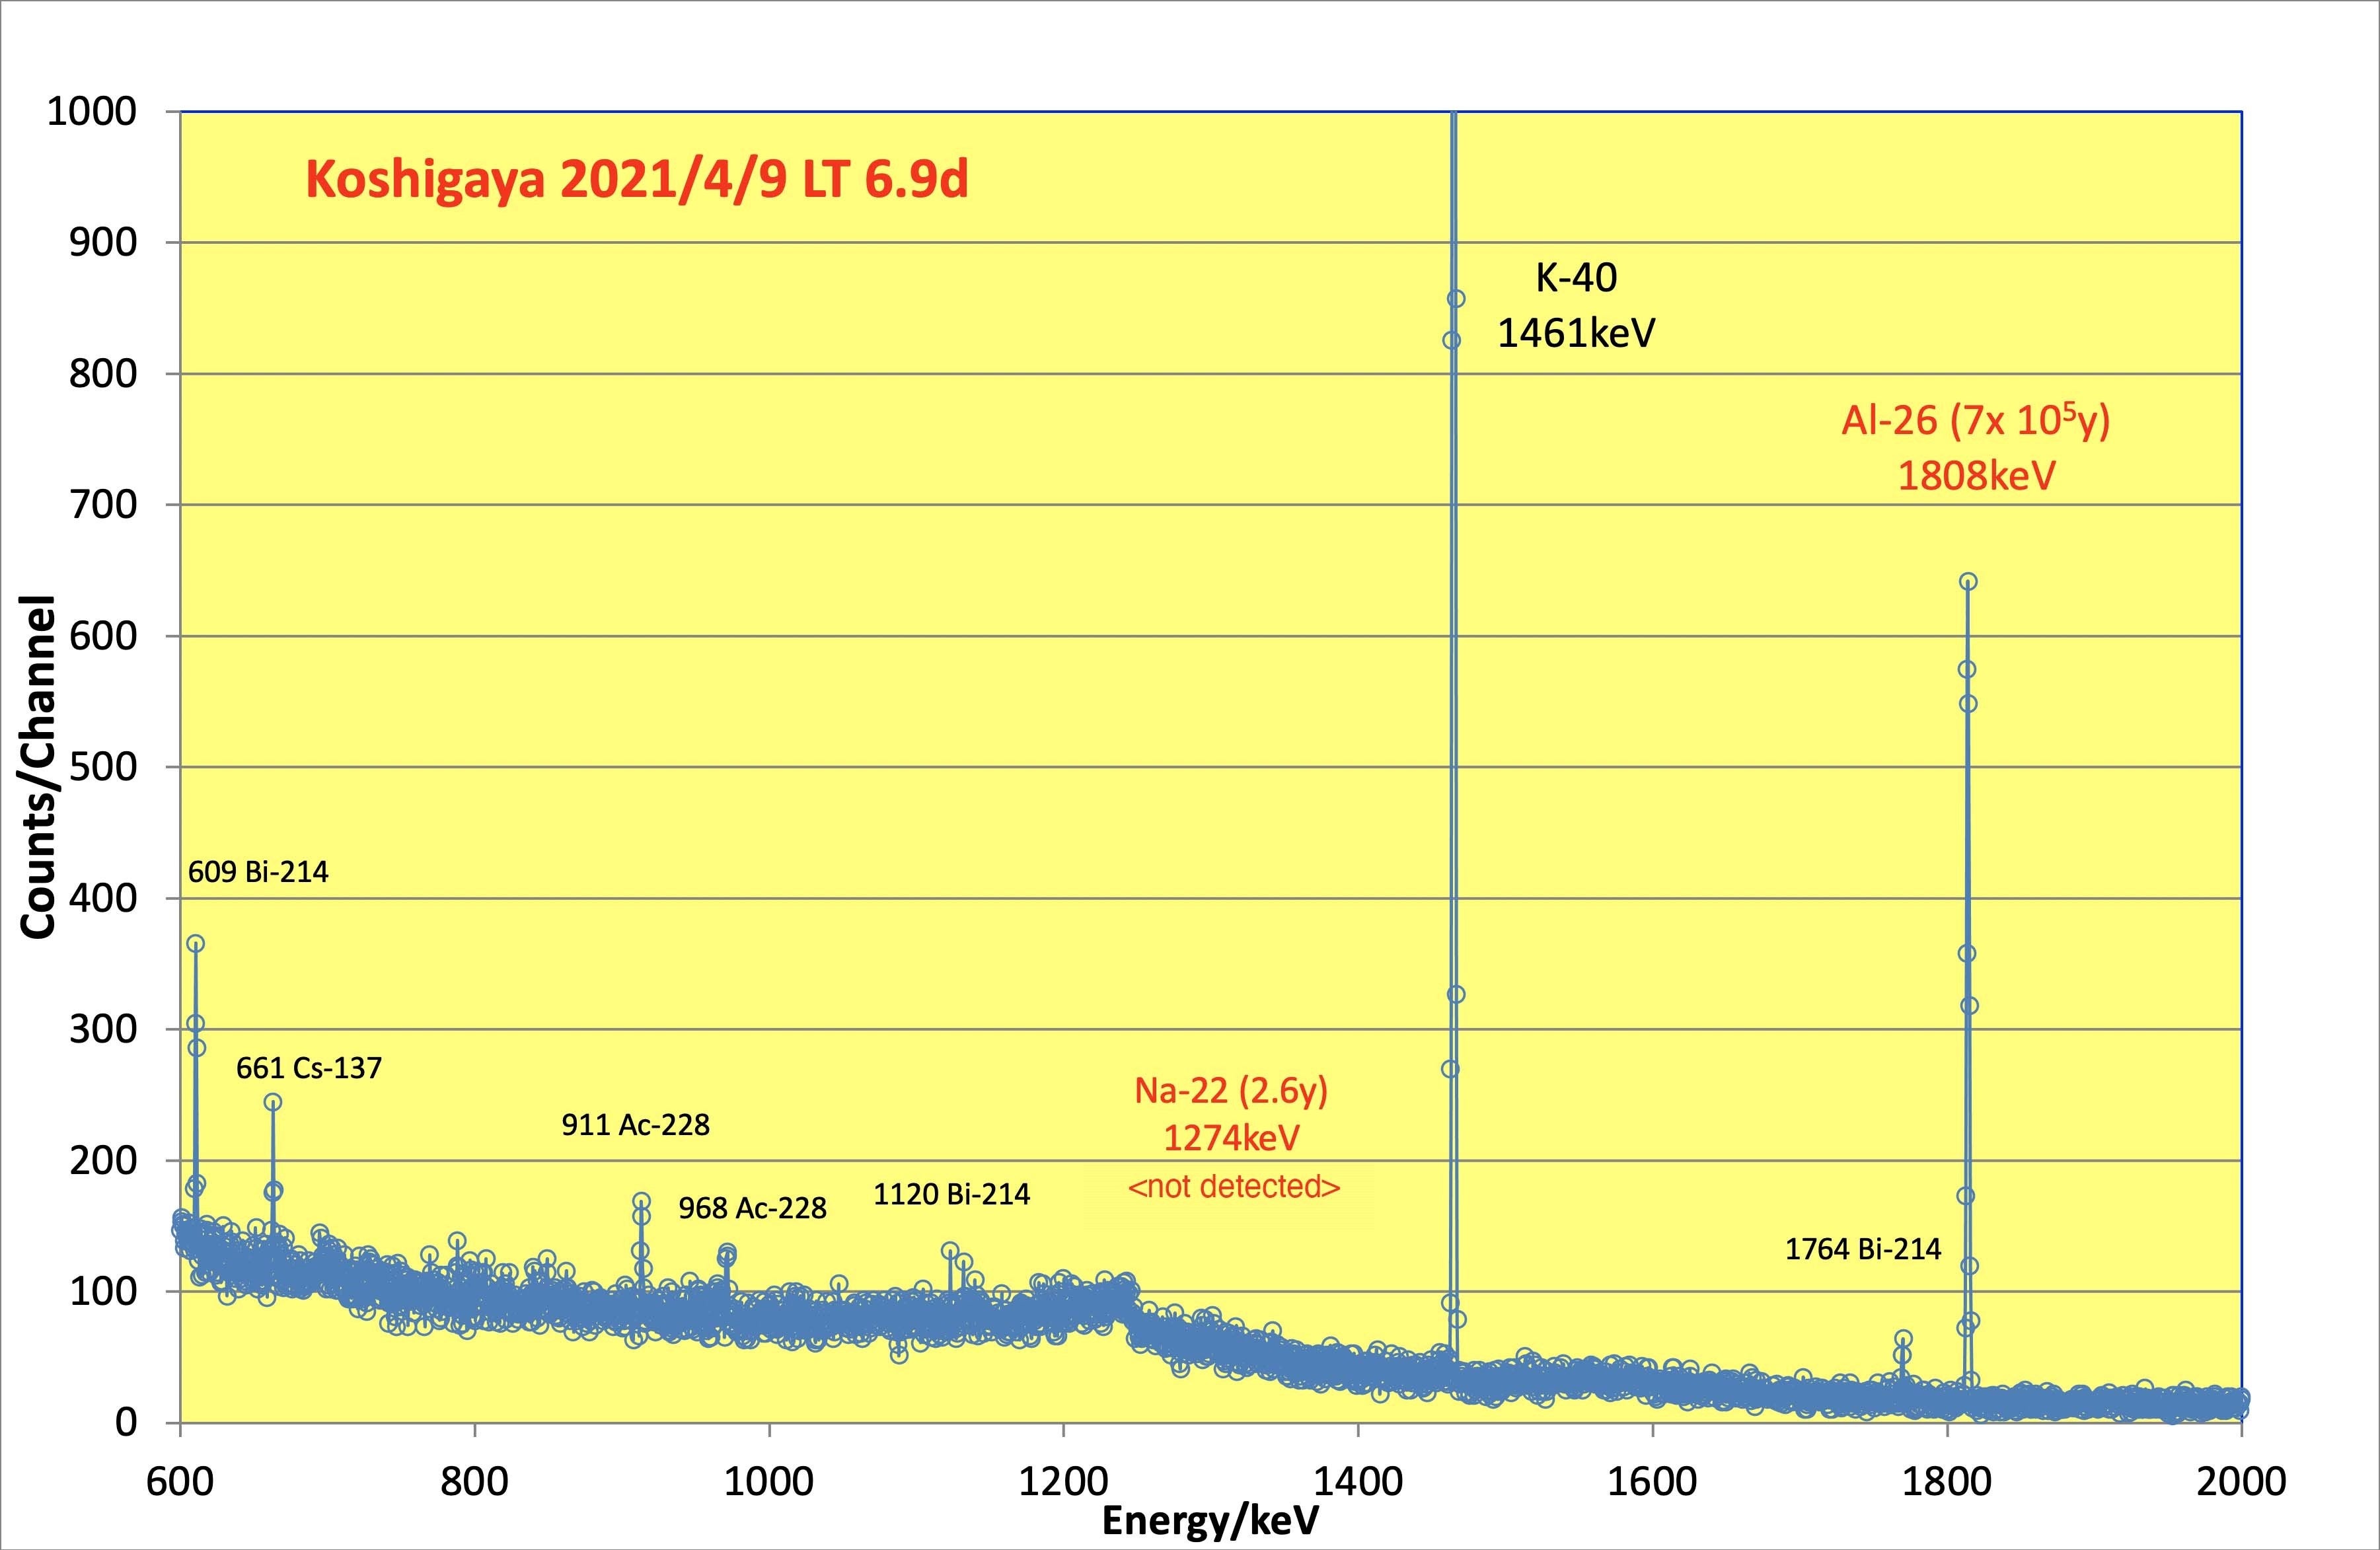Select the 1120 Bi-214 label
Screen dimensions: 2380x1550
click(x=951, y=1194)
